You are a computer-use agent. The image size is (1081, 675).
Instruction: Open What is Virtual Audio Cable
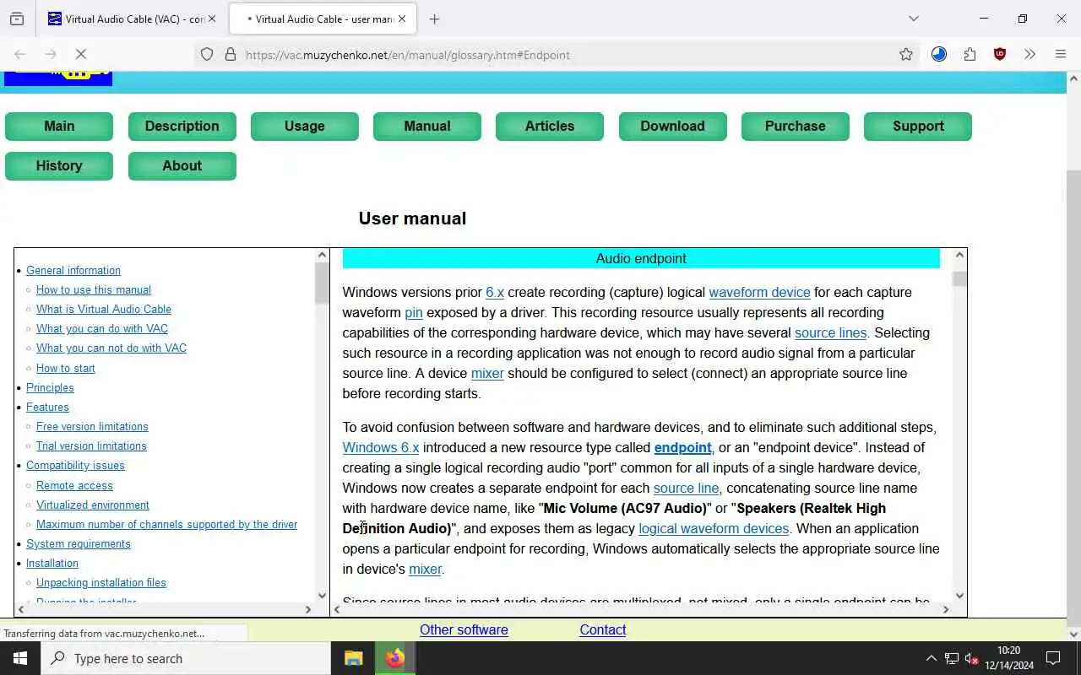(x=104, y=309)
